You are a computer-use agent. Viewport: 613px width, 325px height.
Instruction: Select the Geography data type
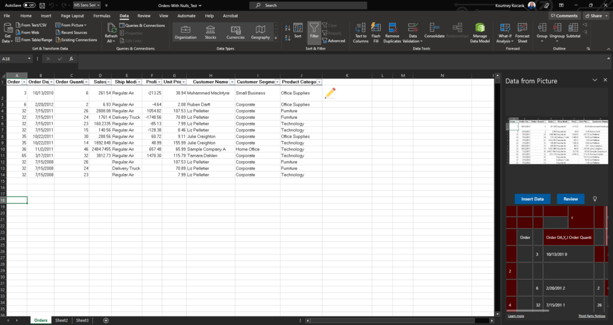[x=260, y=32]
